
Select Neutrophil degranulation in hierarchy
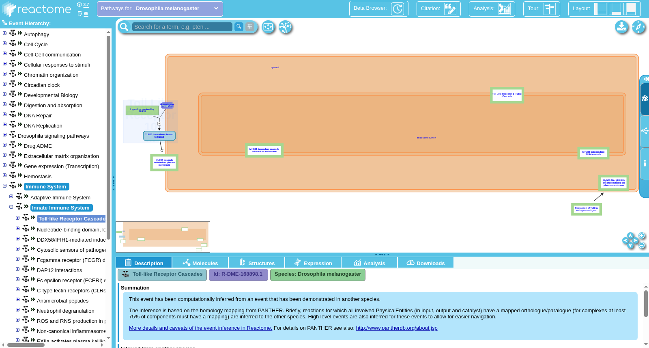(x=65, y=311)
